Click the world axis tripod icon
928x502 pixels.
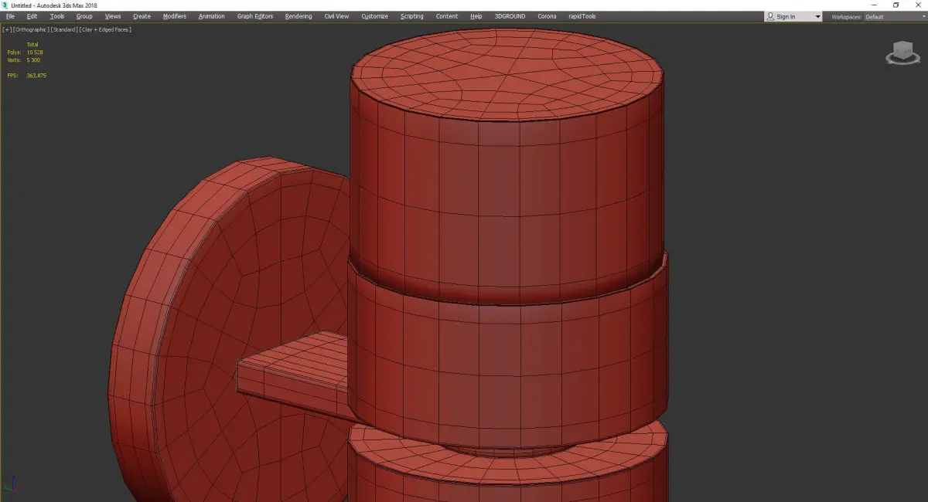13,483
